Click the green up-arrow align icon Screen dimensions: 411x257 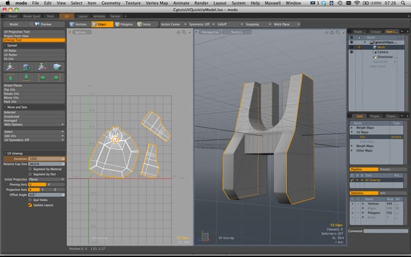(x=11, y=78)
